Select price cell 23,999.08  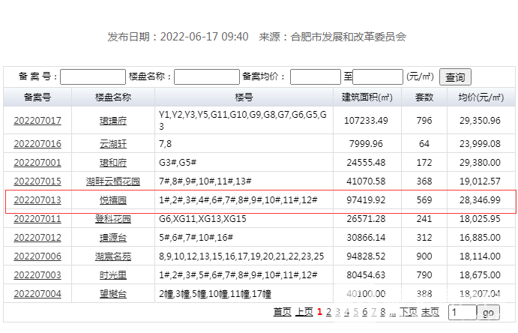480,144
